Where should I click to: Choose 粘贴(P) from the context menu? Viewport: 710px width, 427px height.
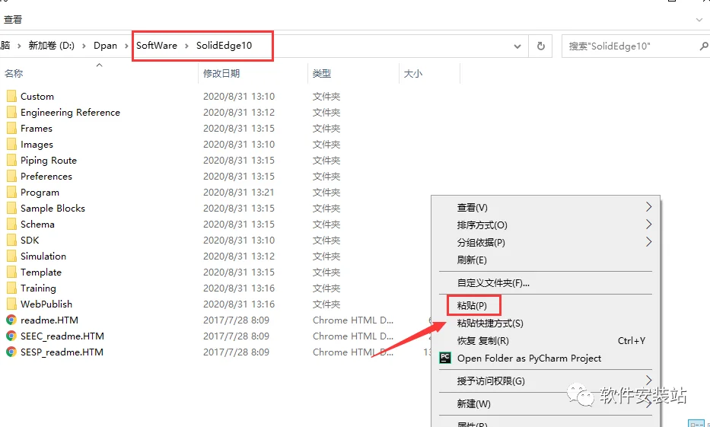tap(472, 306)
